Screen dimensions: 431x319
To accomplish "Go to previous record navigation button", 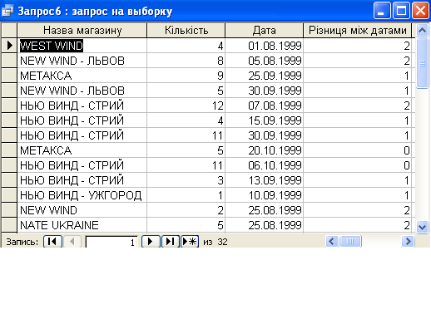I will pyautogui.click(x=72, y=242).
